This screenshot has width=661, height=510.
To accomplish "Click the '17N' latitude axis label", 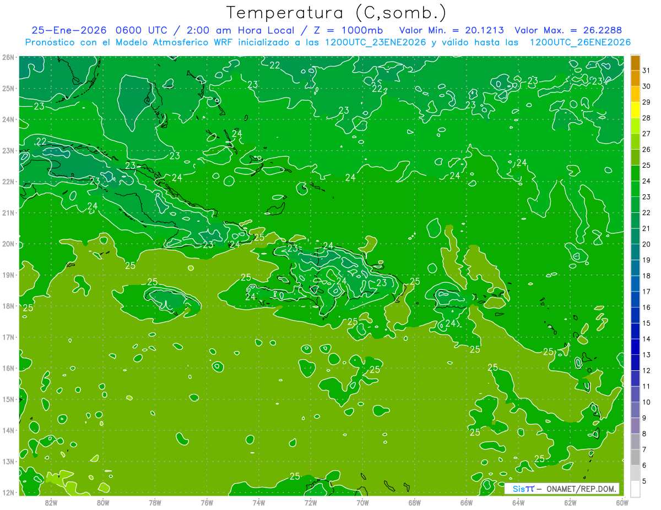I will 9,337.
